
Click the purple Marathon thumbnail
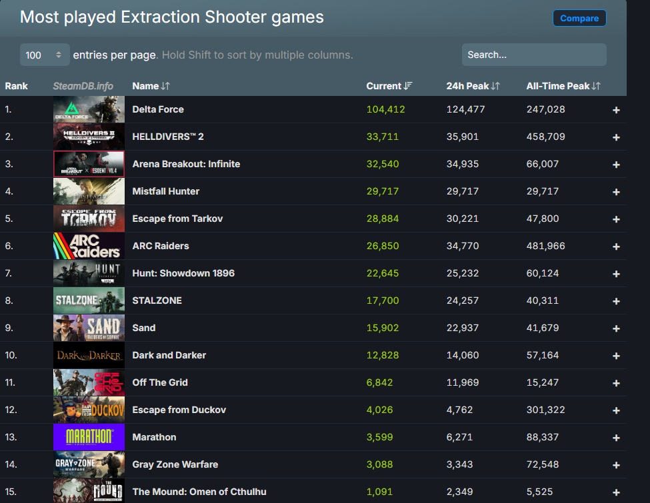tap(89, 438)
